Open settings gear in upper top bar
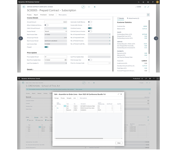This screenshot has width=177, height=153. click(x=148, y=2)
